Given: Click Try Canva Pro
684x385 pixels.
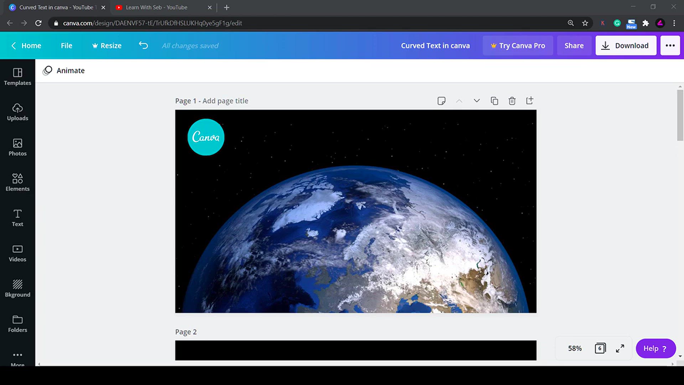Looking at the screenshot, I should click(x=518, y=45).
